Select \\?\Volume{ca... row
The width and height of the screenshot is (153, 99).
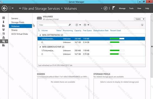click(91, 50)
